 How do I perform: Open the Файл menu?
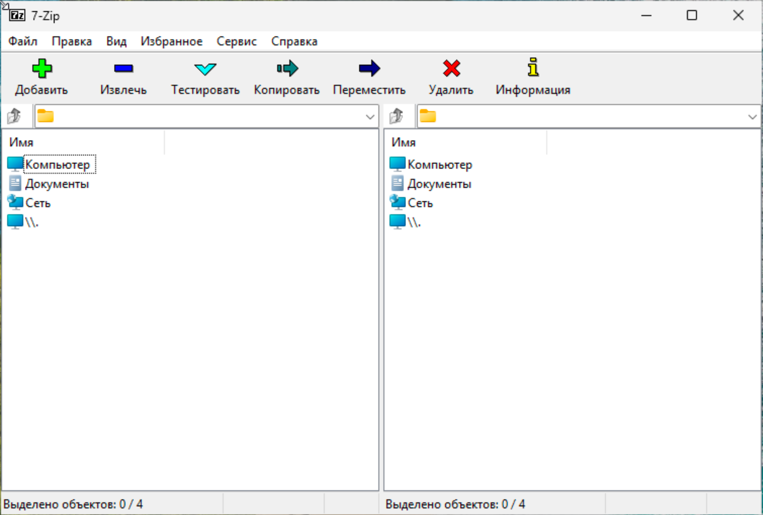(23, 41)
